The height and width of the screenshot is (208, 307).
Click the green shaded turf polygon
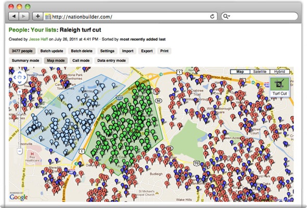point(124,126)
